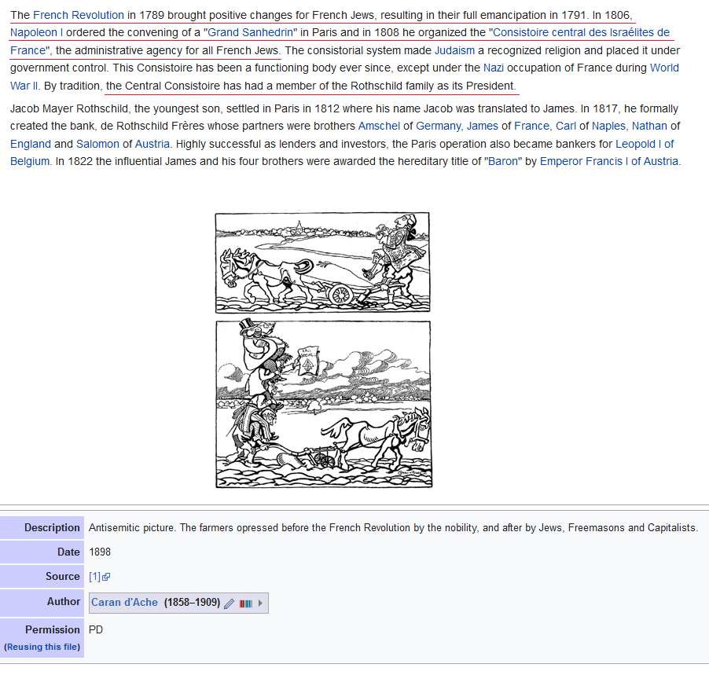Open Emperor Francis I of Austria link
This screenshot has width=709, height=675.
click(x=609, y=161)
